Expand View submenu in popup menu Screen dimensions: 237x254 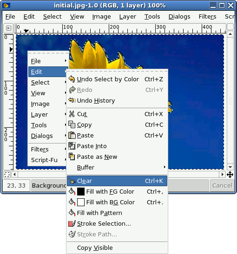tap(47, 93)
